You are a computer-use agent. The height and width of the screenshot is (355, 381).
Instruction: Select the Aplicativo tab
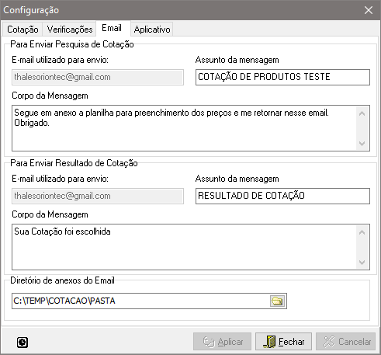(152, 30)
